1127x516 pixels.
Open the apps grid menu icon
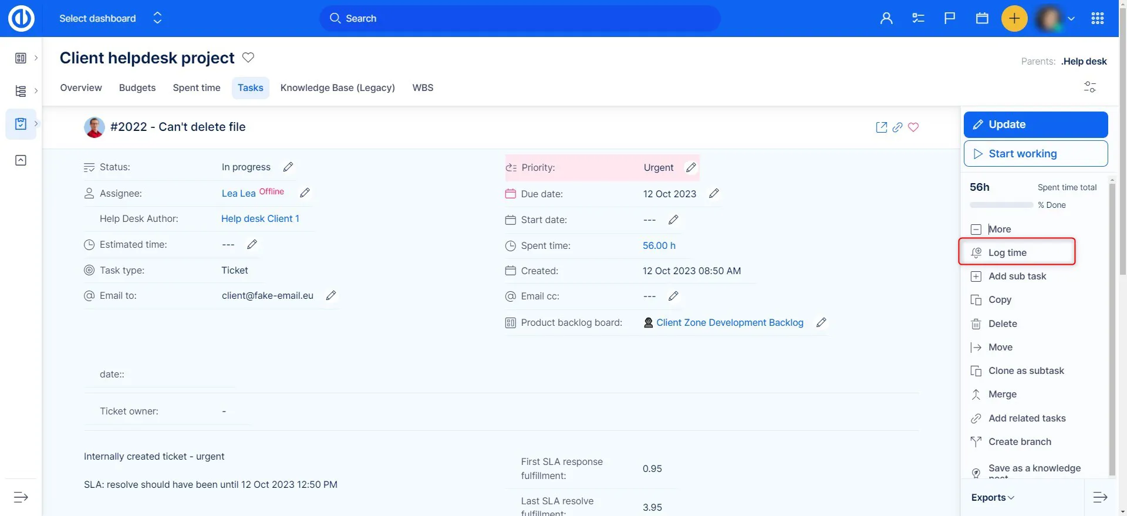pos(1097,19)
